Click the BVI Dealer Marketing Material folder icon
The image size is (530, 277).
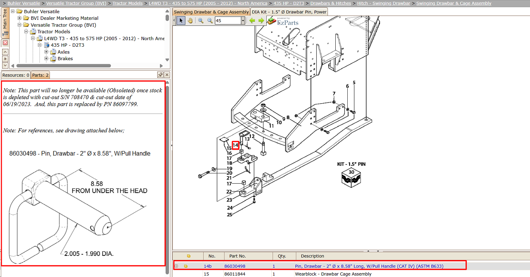(x=26, y=18)
